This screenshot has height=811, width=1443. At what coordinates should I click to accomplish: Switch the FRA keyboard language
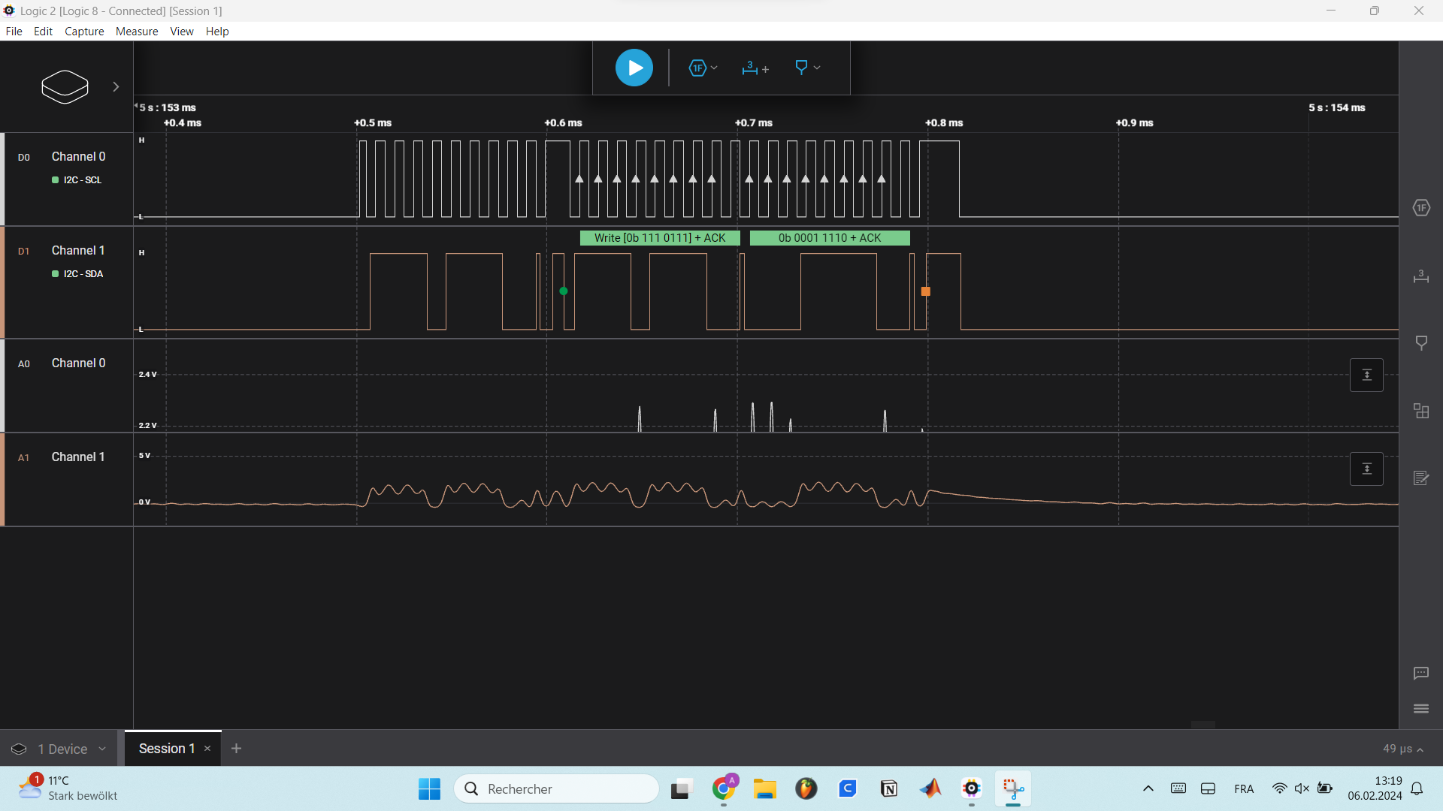tap(1244, 788)
